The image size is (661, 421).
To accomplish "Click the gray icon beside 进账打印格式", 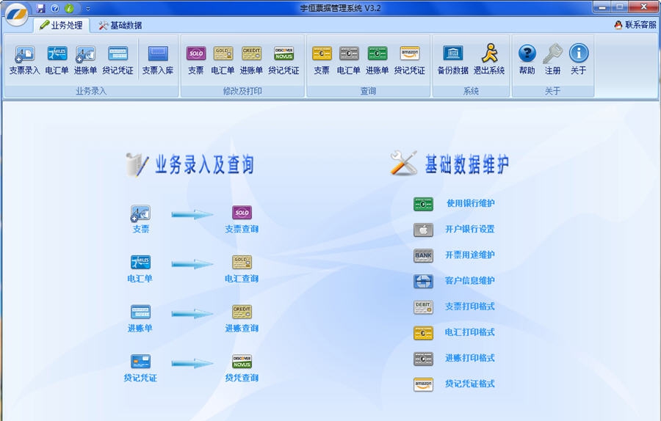I will [x=423, y=359].
